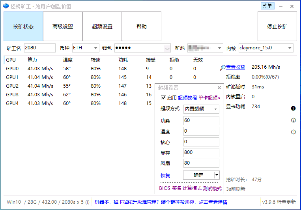Open the 超频教程 link
This screenshot has height=210, width=301.
(x=187, y=97)
